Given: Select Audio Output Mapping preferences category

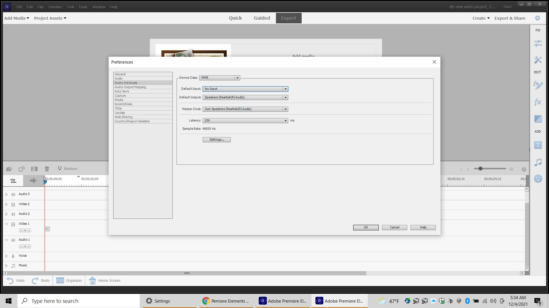Looking at the screenshot, I should 130,87.
